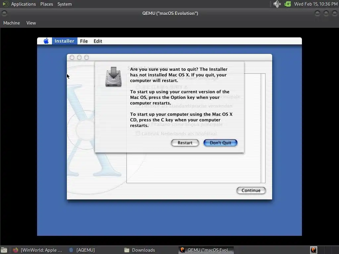Viewport: 339px width, 254px height.
Task: Click the volume speaker icon in the top panel
Action: (277, 4)
